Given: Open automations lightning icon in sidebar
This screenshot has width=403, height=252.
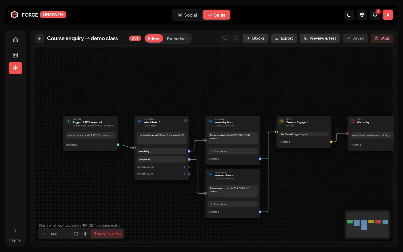Looking at the screenshot, I should click(15, 68).
